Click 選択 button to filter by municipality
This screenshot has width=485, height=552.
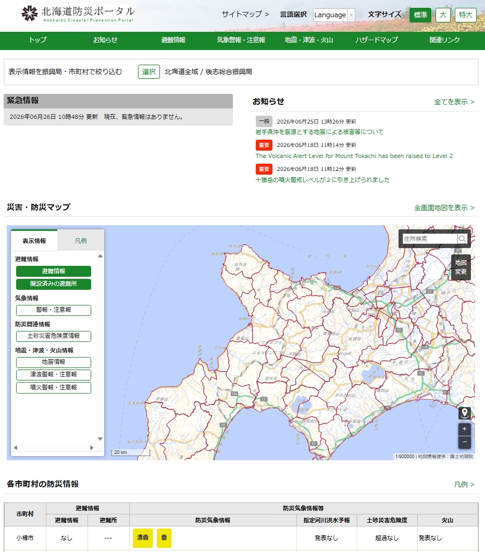click(x=149, y=72)
